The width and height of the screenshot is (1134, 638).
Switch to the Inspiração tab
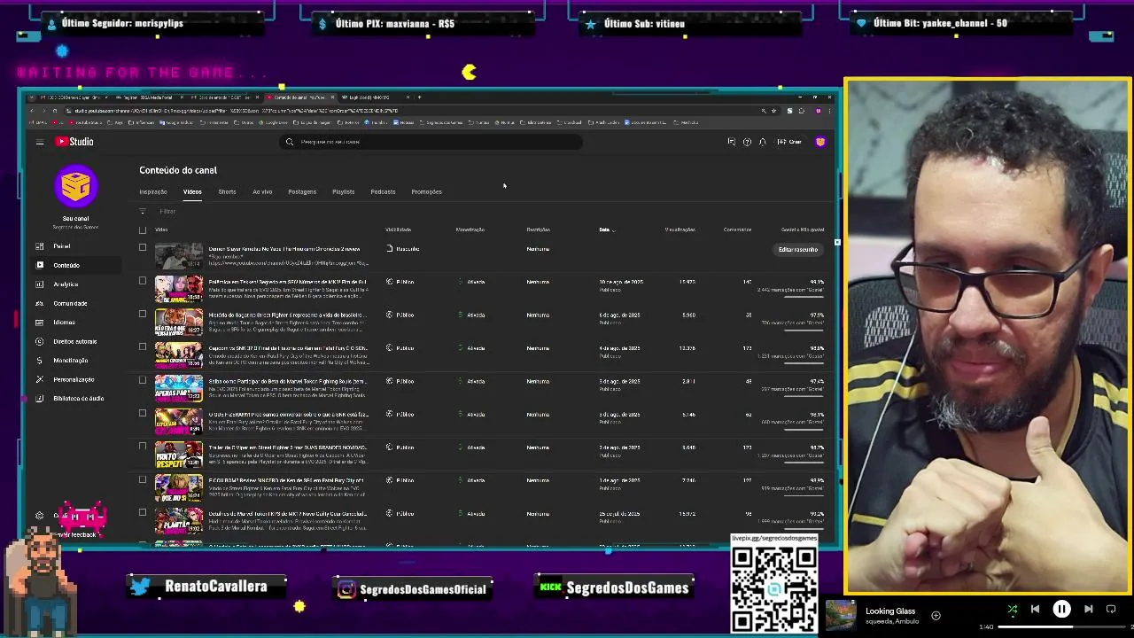pyautogui.click(x=153, y=191)
